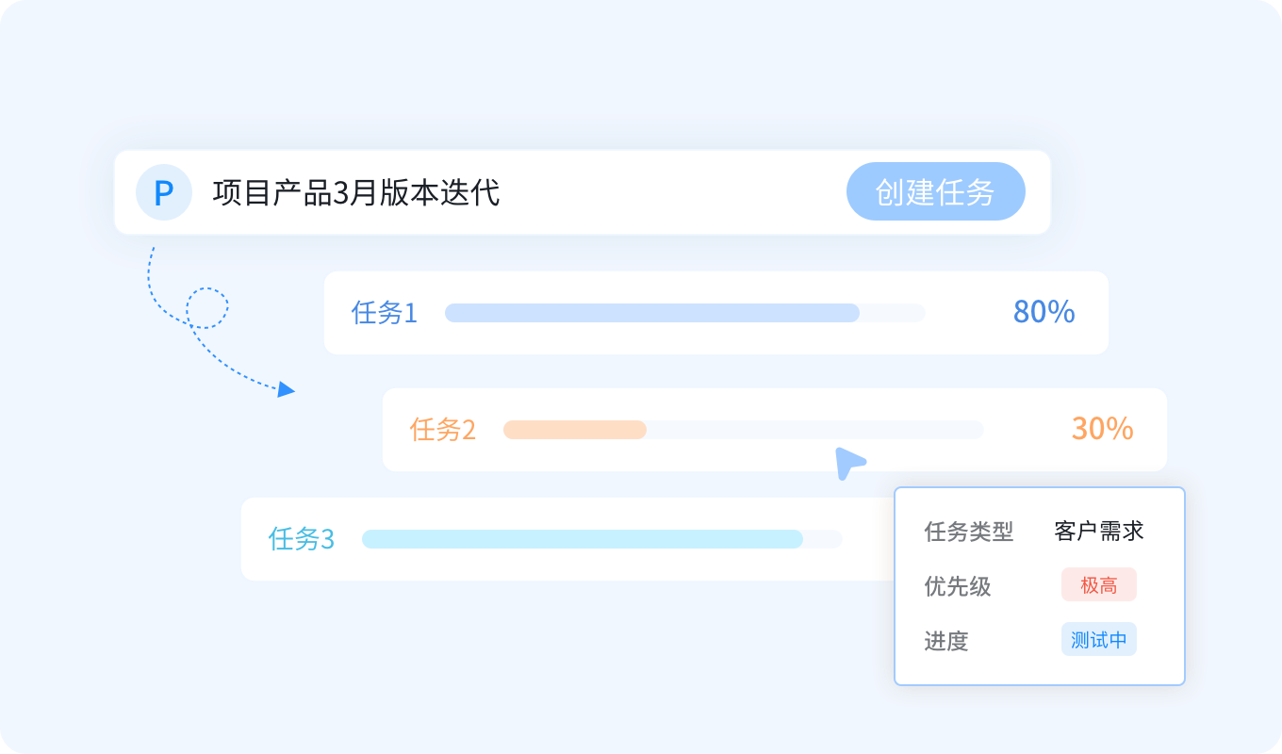Click the 任务类型 field label
Screen dimensions: 1282x754
(x=968, y=532)
